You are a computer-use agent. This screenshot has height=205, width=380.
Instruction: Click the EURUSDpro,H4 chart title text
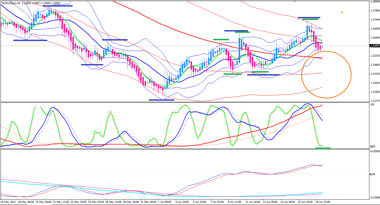10,3
